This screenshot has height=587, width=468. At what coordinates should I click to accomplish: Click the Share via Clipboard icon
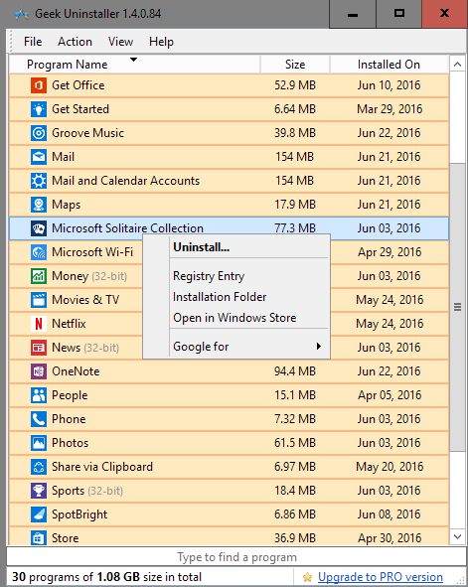pyautogui.click(x=39, y=467)
